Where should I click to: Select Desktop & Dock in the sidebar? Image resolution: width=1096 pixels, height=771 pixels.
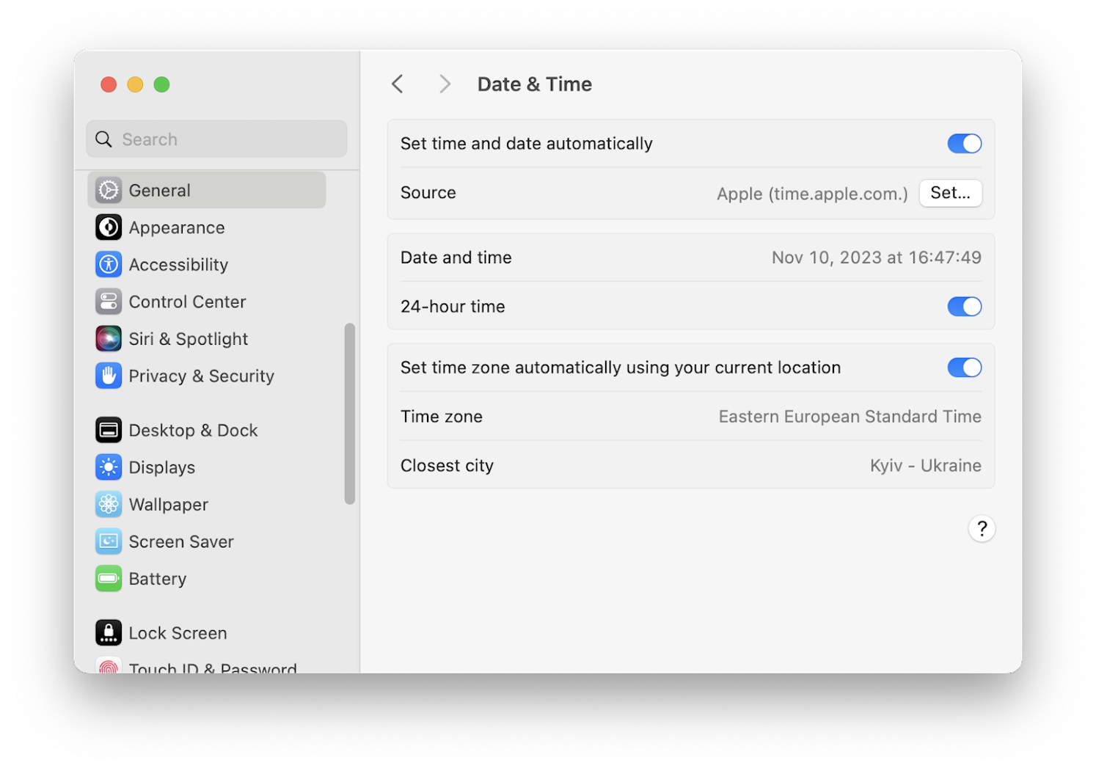click(x=108, y=430)
